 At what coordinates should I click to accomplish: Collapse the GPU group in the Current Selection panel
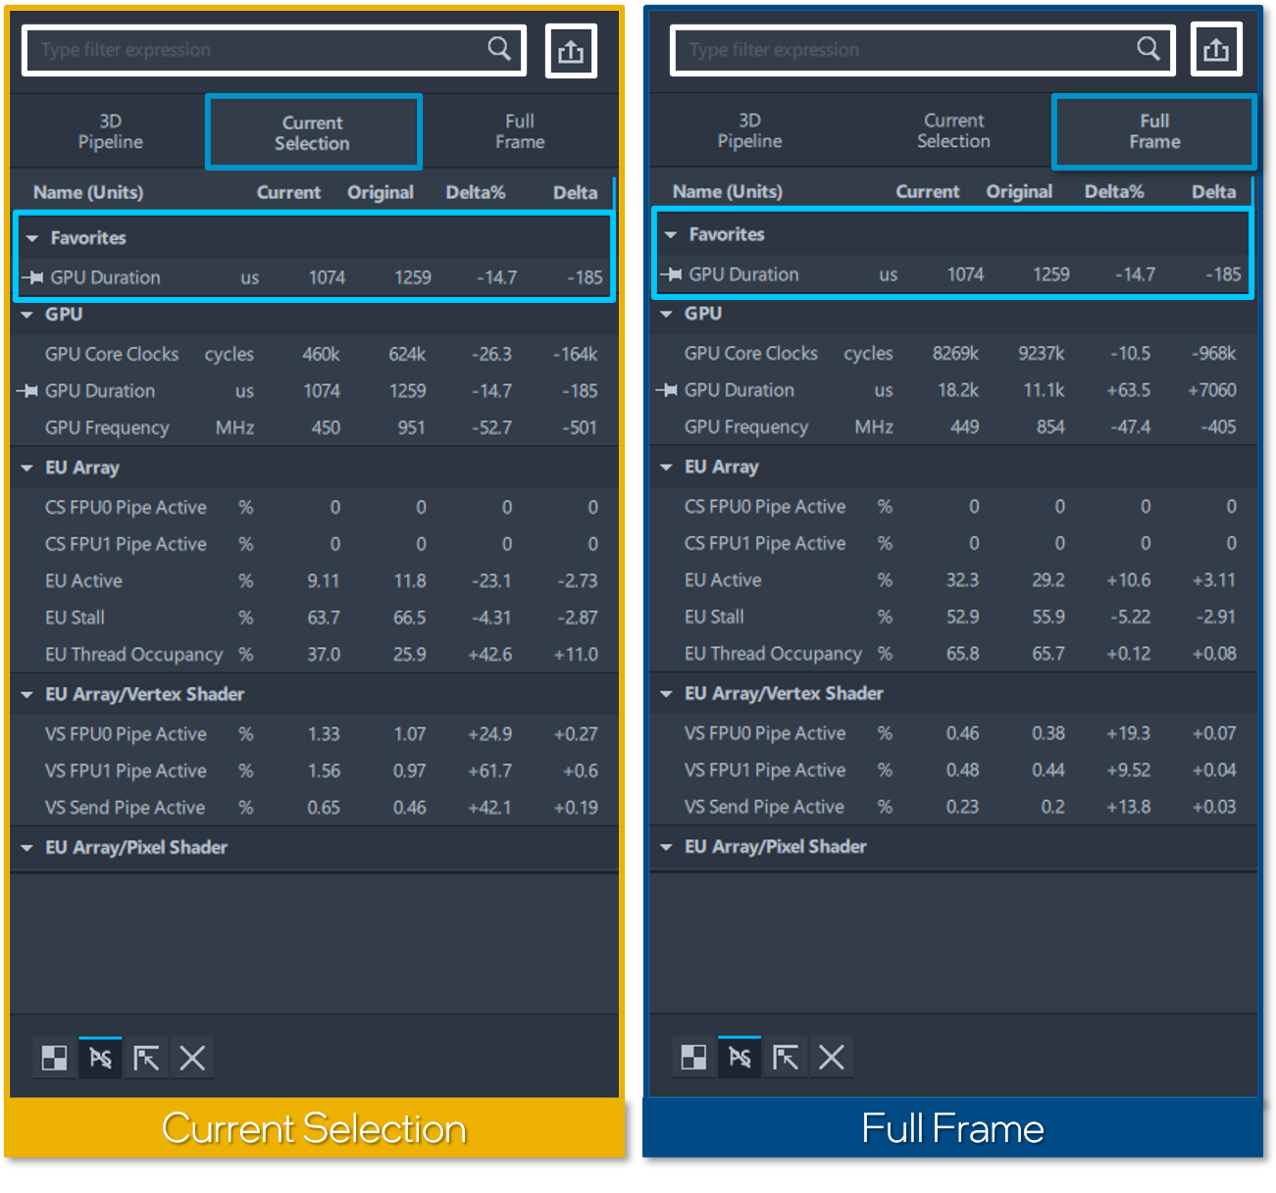tap(26, 315)
